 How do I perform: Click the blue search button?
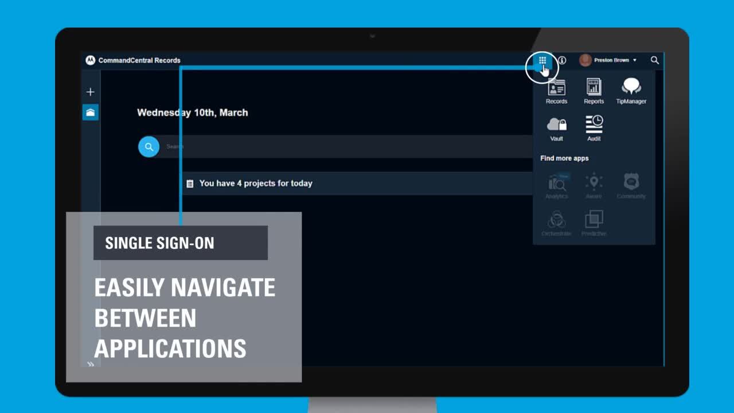pyautogui.click(x=149, y=147)
